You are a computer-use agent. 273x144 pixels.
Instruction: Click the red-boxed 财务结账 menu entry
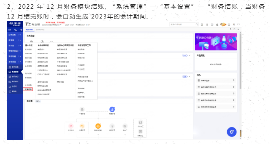point(28,89)
